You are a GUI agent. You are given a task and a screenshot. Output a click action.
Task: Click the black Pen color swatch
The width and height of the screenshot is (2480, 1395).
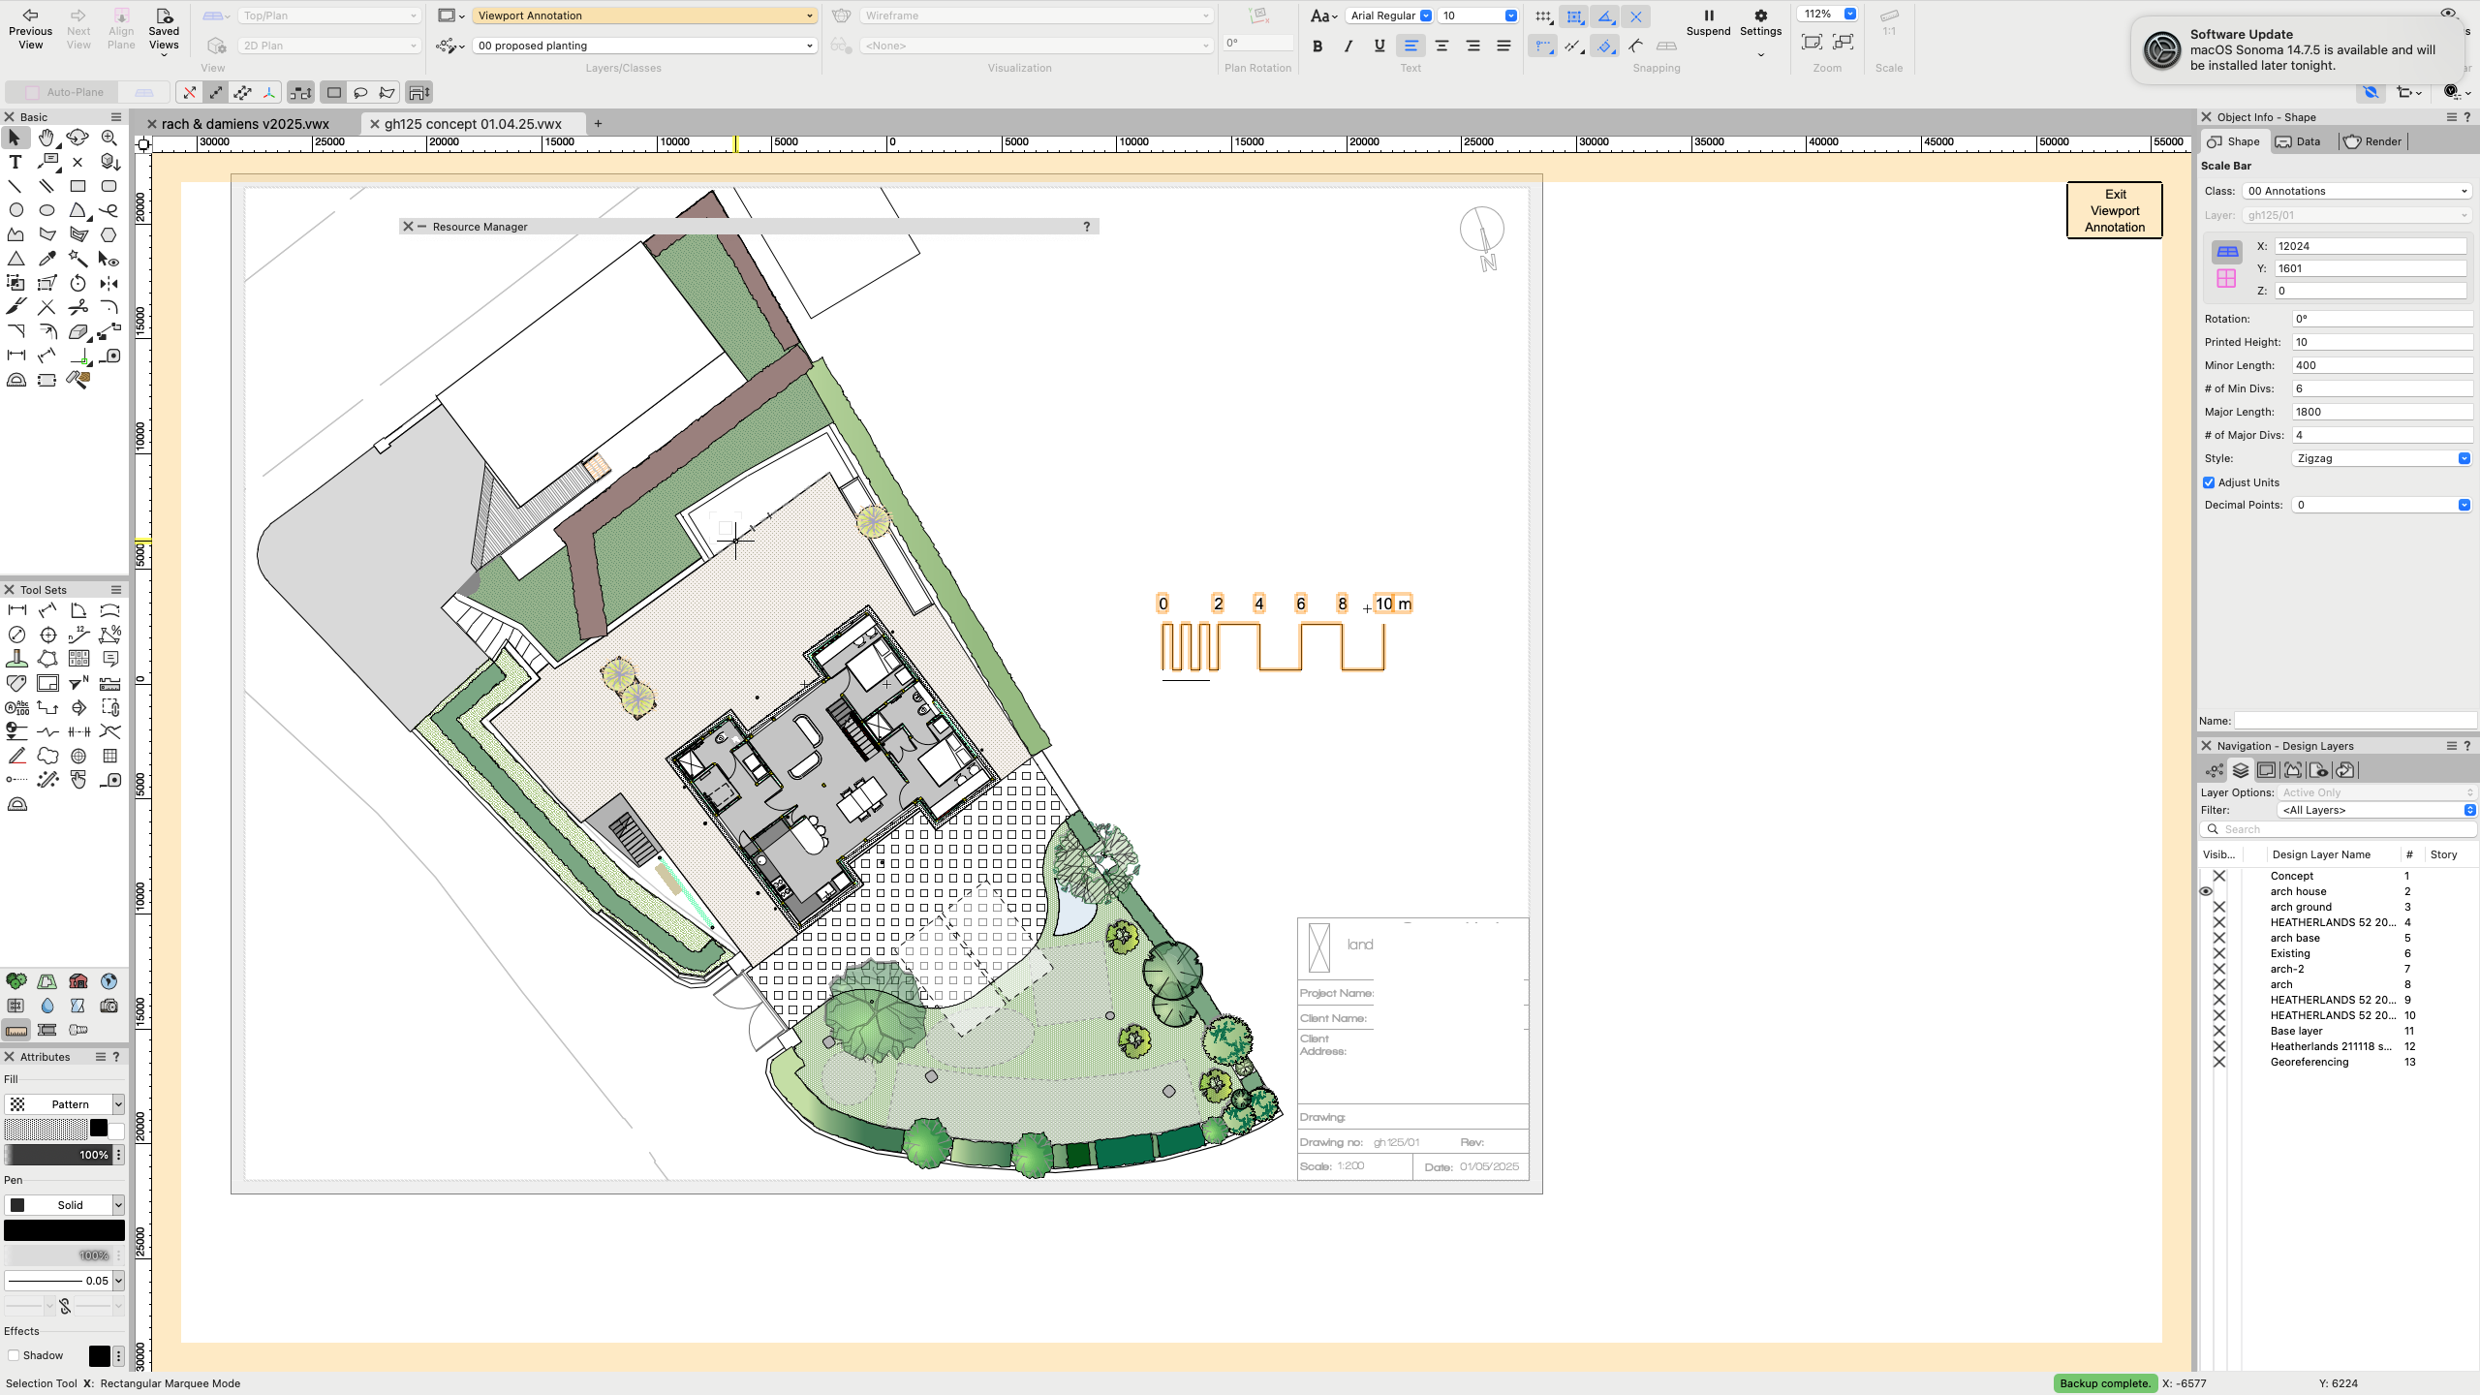coord(64,1228)
